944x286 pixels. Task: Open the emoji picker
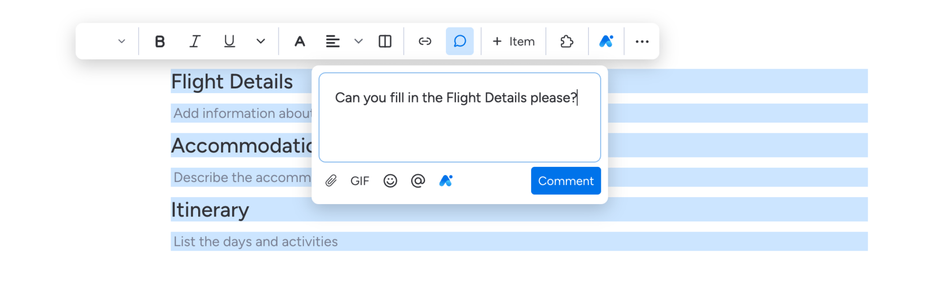point(390,181)
